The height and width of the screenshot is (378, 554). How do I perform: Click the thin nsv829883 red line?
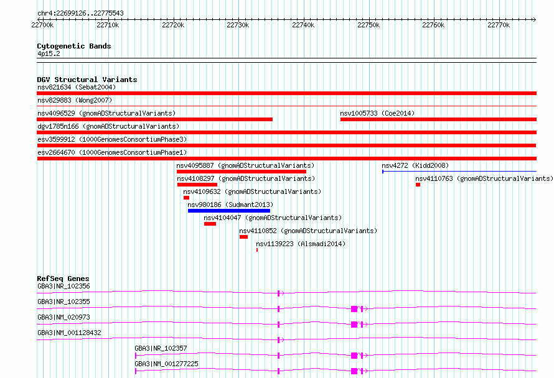point(286,106)
